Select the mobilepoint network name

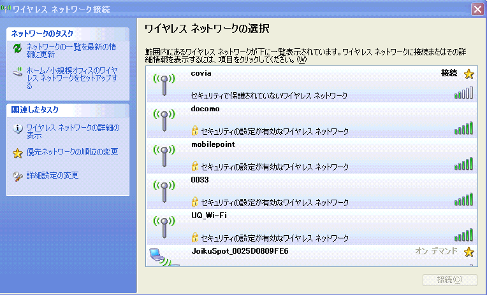pyautogui.click(x=213, y=144)
